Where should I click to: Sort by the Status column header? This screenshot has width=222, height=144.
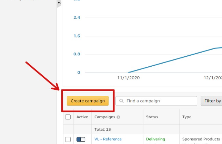pos(152,117)
